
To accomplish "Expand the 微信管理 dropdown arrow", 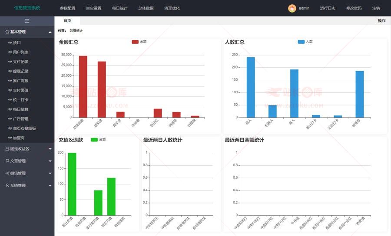I will pos(50,173).
